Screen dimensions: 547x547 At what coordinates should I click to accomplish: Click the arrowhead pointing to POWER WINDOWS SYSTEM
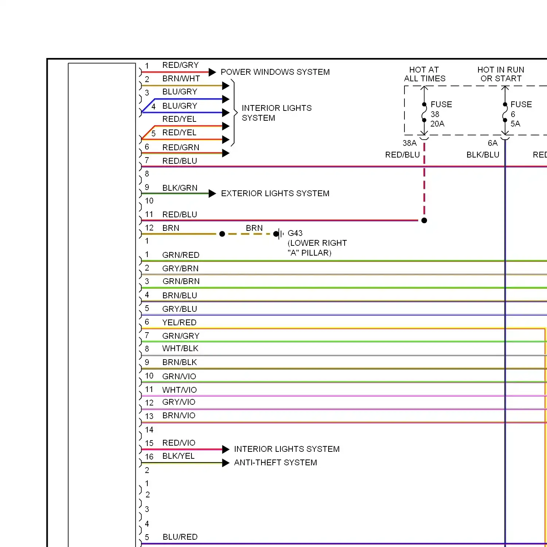(x=212, y=72)
